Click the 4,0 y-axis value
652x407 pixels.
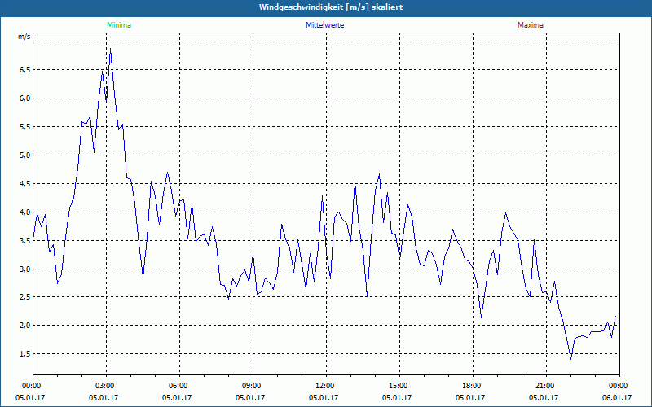25,212
